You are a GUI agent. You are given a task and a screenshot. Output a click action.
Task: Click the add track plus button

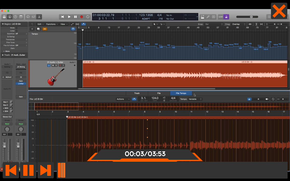(x=32, y=29)
